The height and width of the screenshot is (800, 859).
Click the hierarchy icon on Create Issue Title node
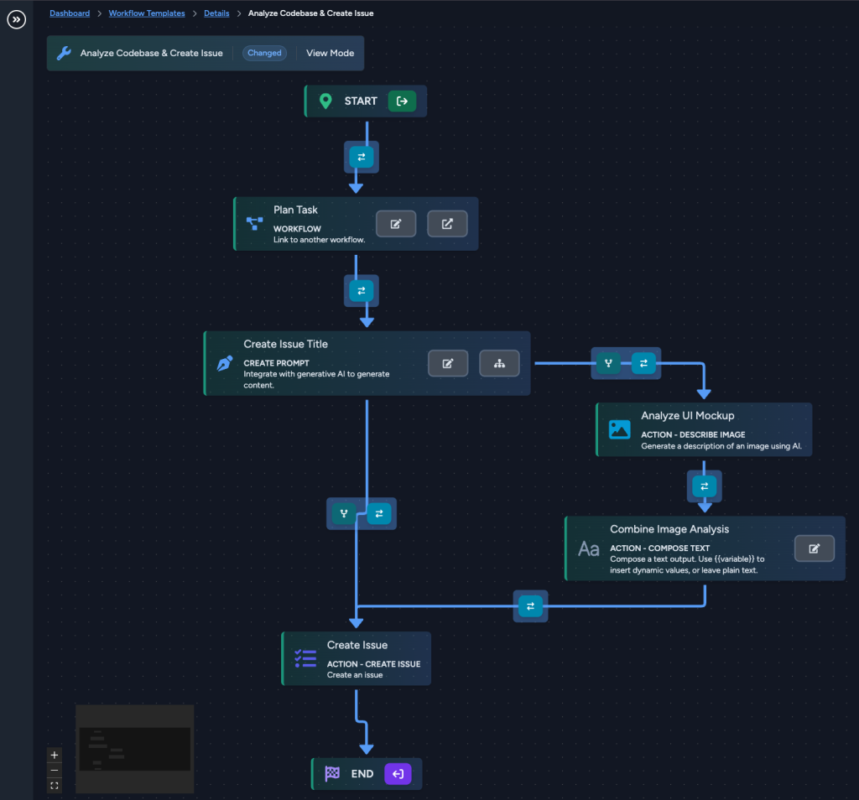[x=499, y=362]
